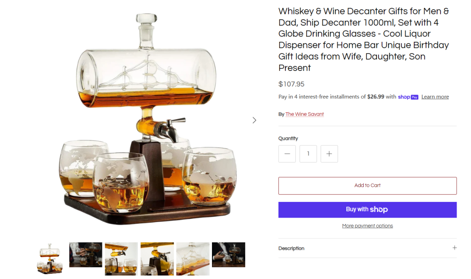The image size is (471, 279).
Task: Open More payment options link
Action: [367, 225]
